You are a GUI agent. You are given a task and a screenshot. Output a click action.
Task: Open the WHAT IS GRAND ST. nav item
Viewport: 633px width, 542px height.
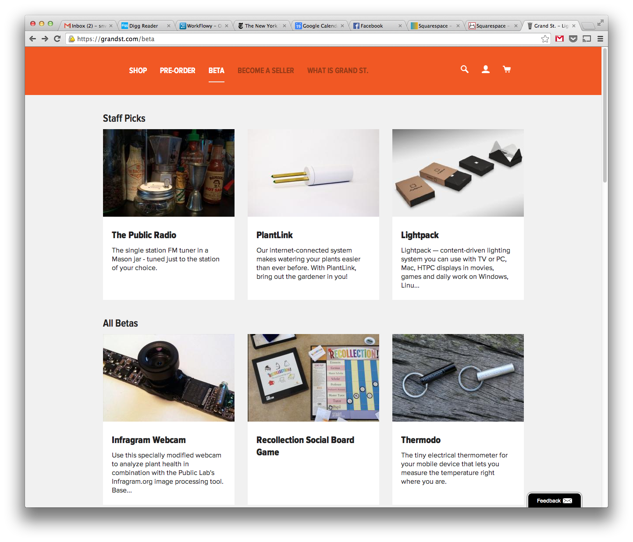(338, 70)
